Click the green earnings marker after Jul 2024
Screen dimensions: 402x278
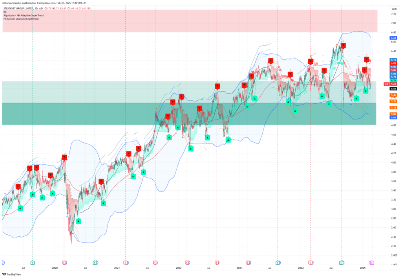point(341,263)
